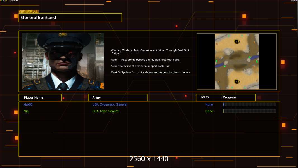This screenshot has width=298, height=168.
Task: Click the Team value None for Nig
Action: coord(209,111)
